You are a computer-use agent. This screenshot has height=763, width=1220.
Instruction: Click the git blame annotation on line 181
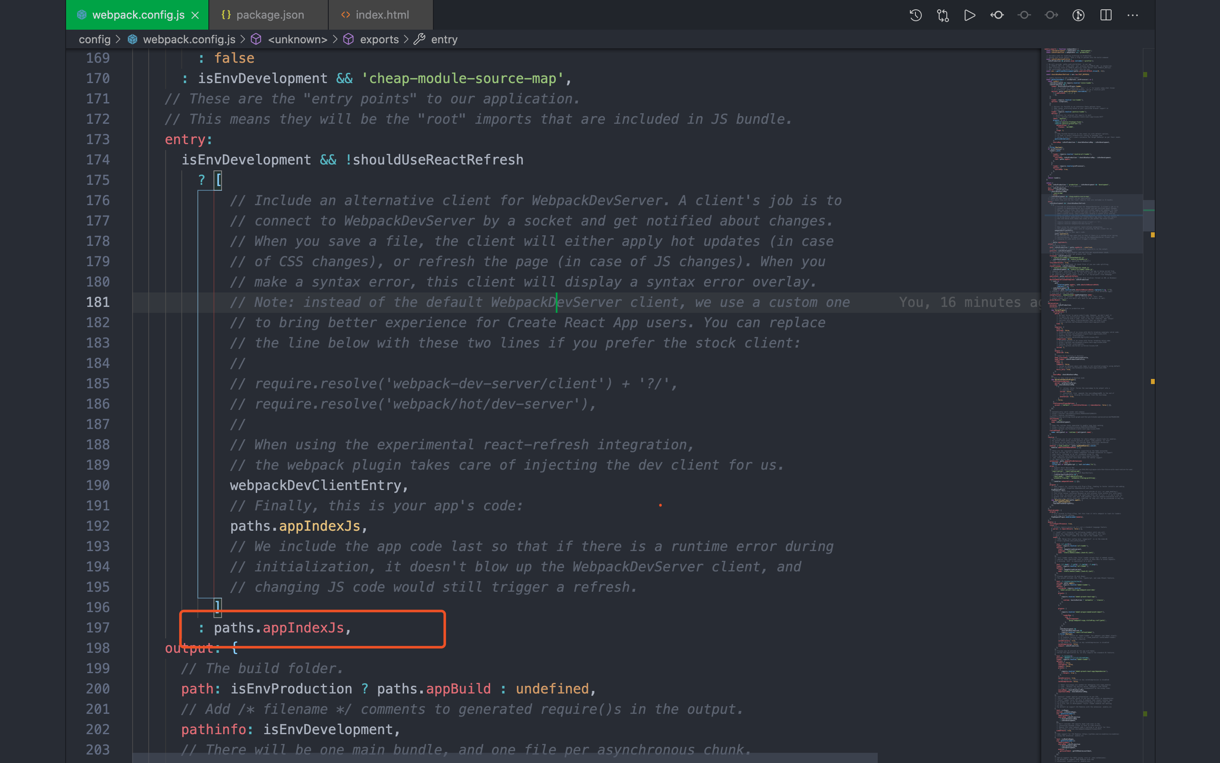[968, 302]
